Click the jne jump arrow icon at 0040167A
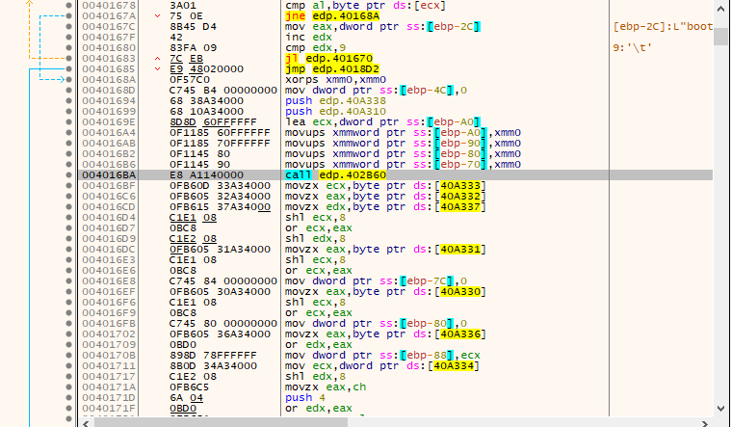Viewport: 731px width, 427px height. click(158, 16)
